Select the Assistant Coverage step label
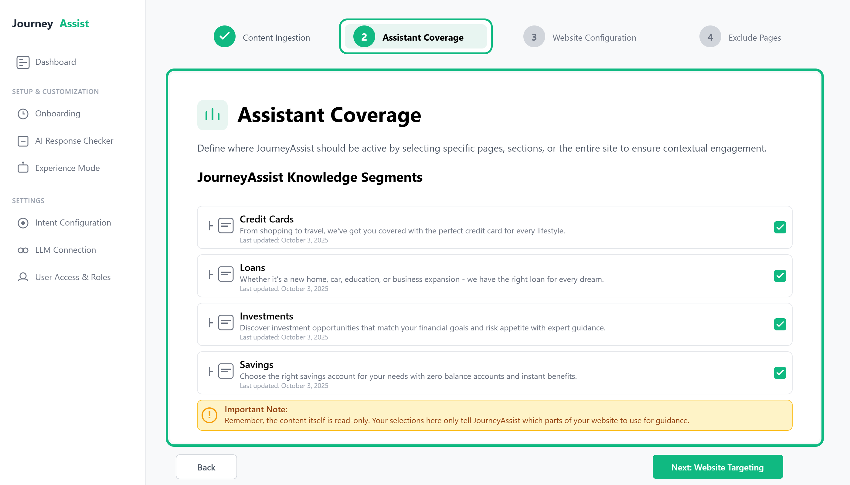 [x=423, y=38]
